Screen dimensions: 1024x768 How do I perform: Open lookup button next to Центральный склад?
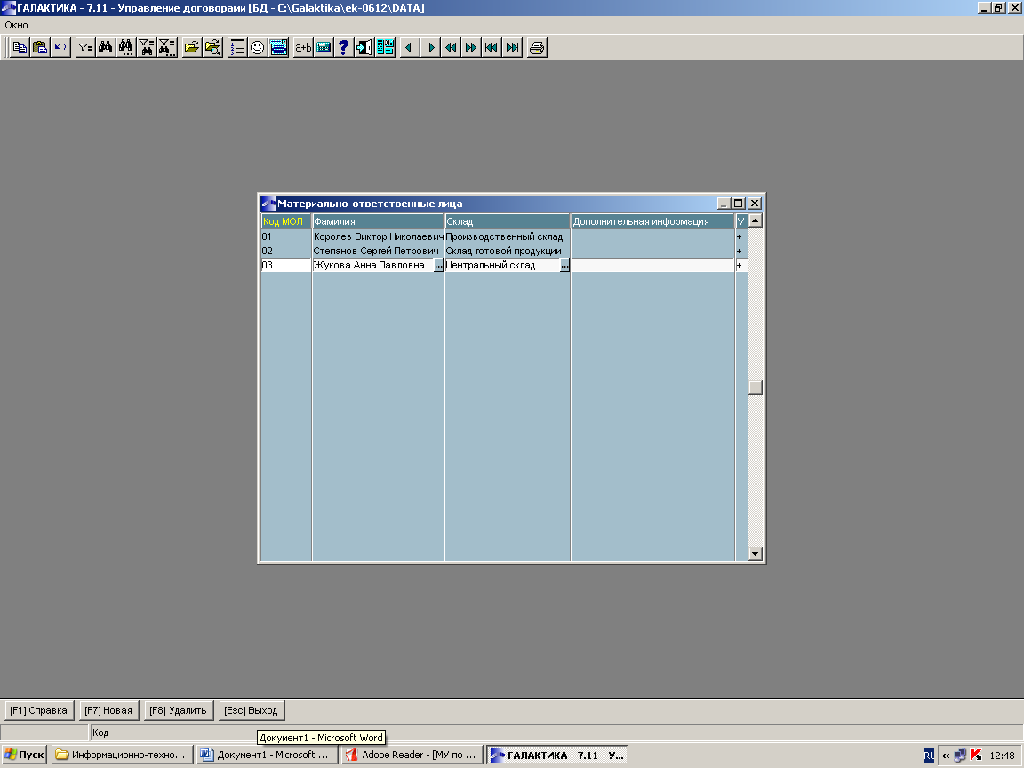(564, 266)
